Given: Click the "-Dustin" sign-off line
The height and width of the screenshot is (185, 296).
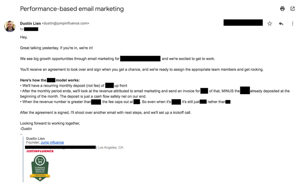Looking at the screenshot, I should [26, 129].
